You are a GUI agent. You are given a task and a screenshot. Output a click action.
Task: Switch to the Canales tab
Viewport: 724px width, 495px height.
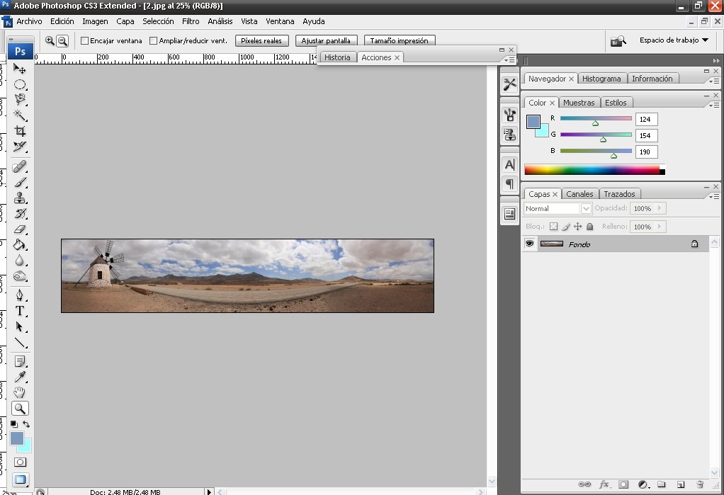pyautogui.click(x=579, y=194)
